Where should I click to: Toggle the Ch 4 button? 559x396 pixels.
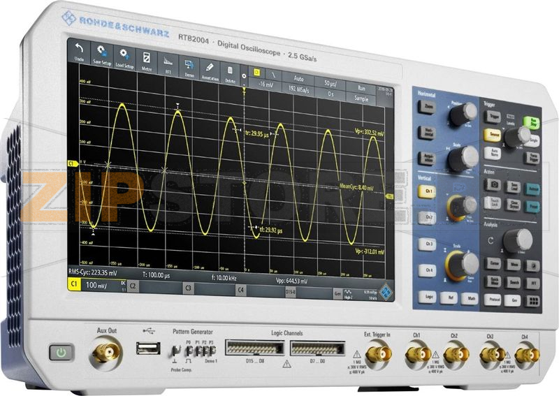[428, 270]
